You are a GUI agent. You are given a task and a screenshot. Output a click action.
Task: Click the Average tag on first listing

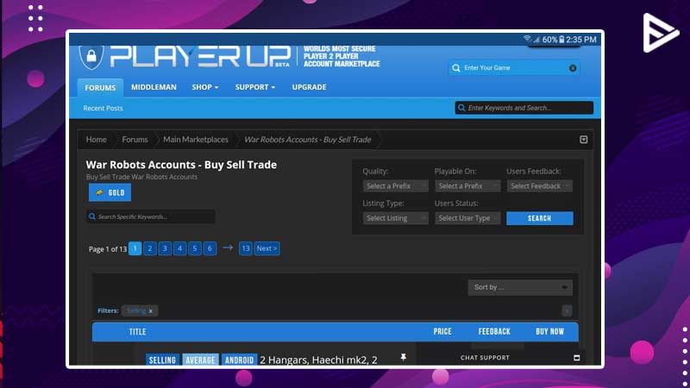(x=200, y=360)
